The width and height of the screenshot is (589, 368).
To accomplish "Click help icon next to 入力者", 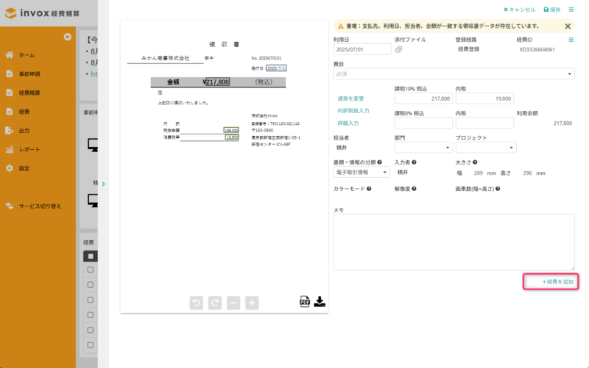I will pos(414,162).
